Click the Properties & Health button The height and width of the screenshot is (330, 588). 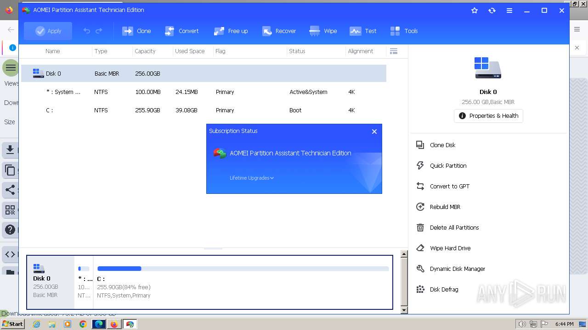tap(488, 116)
